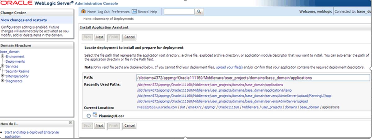Click the top disabled Back button
Screen dimensions: 372x139
click(x=87, y=37)
